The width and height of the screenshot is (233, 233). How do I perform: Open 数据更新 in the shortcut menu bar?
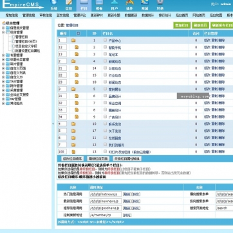(131, 15)
